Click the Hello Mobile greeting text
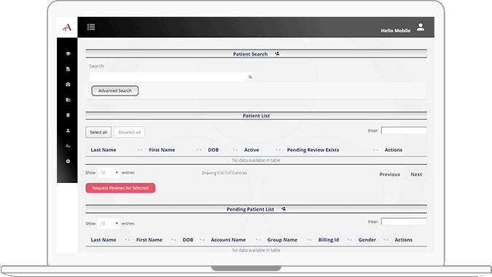 pyautogui.click(x=396, y=31)
